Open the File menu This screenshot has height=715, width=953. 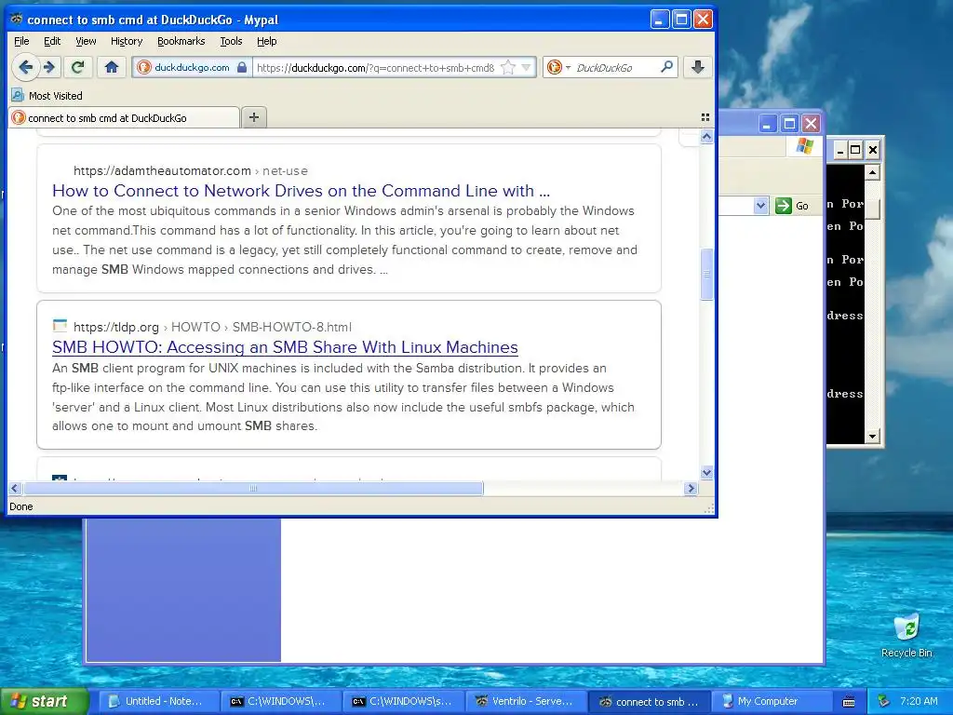(21, 41)
